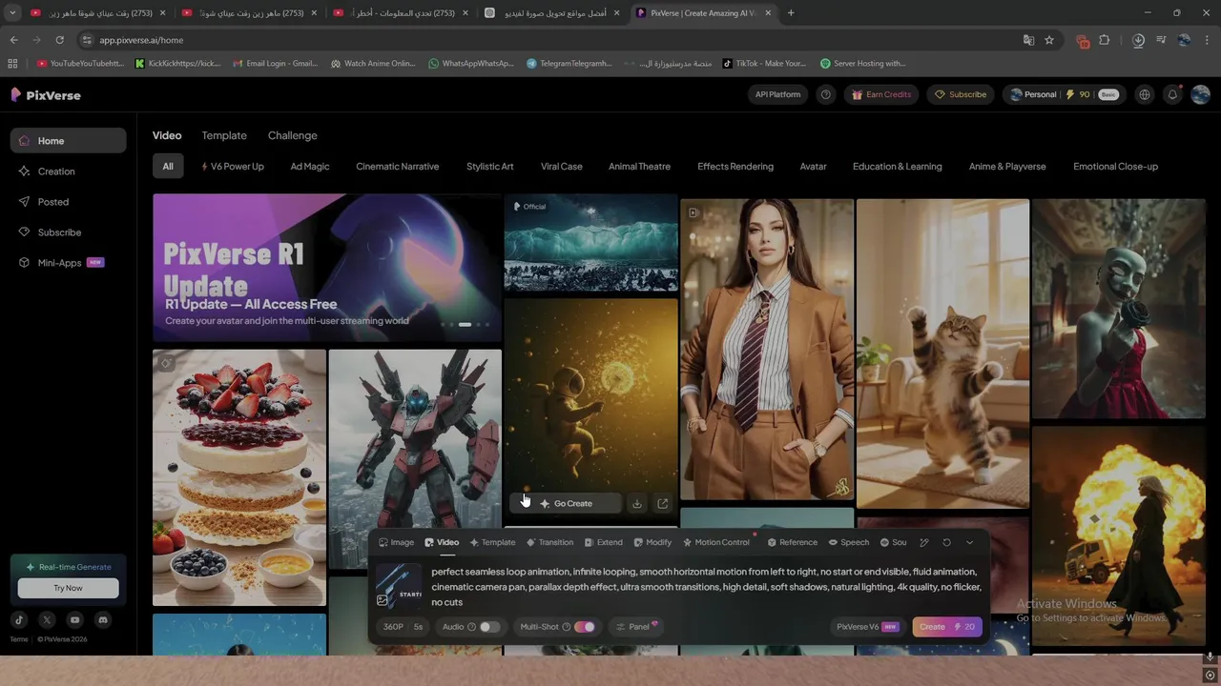The height and width of the screenshot is (686, 1221).
Task: Select the Image mode in prompt panel
Action: coord(396,542)
